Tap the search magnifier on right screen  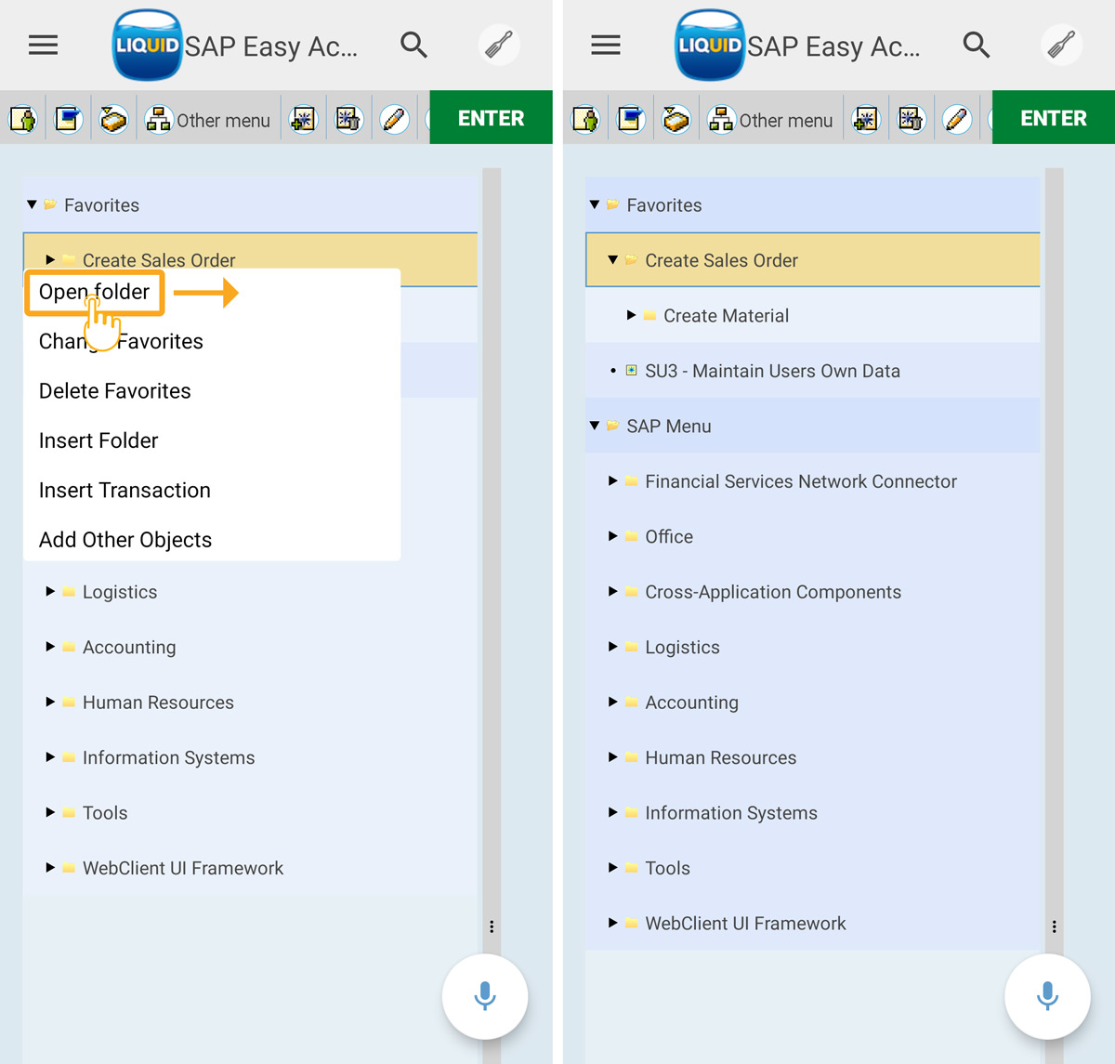(976, 45)
